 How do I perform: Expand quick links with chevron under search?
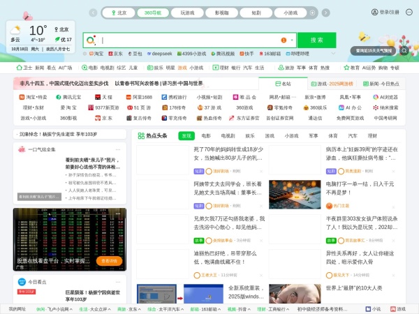point(333,54)
